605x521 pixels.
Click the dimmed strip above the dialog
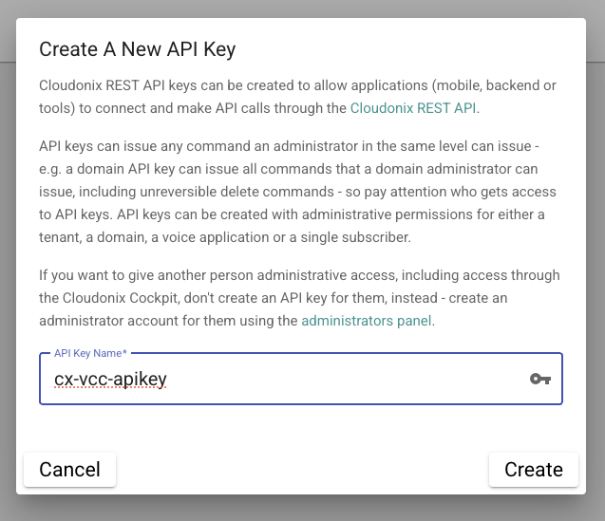coord(302,9)
